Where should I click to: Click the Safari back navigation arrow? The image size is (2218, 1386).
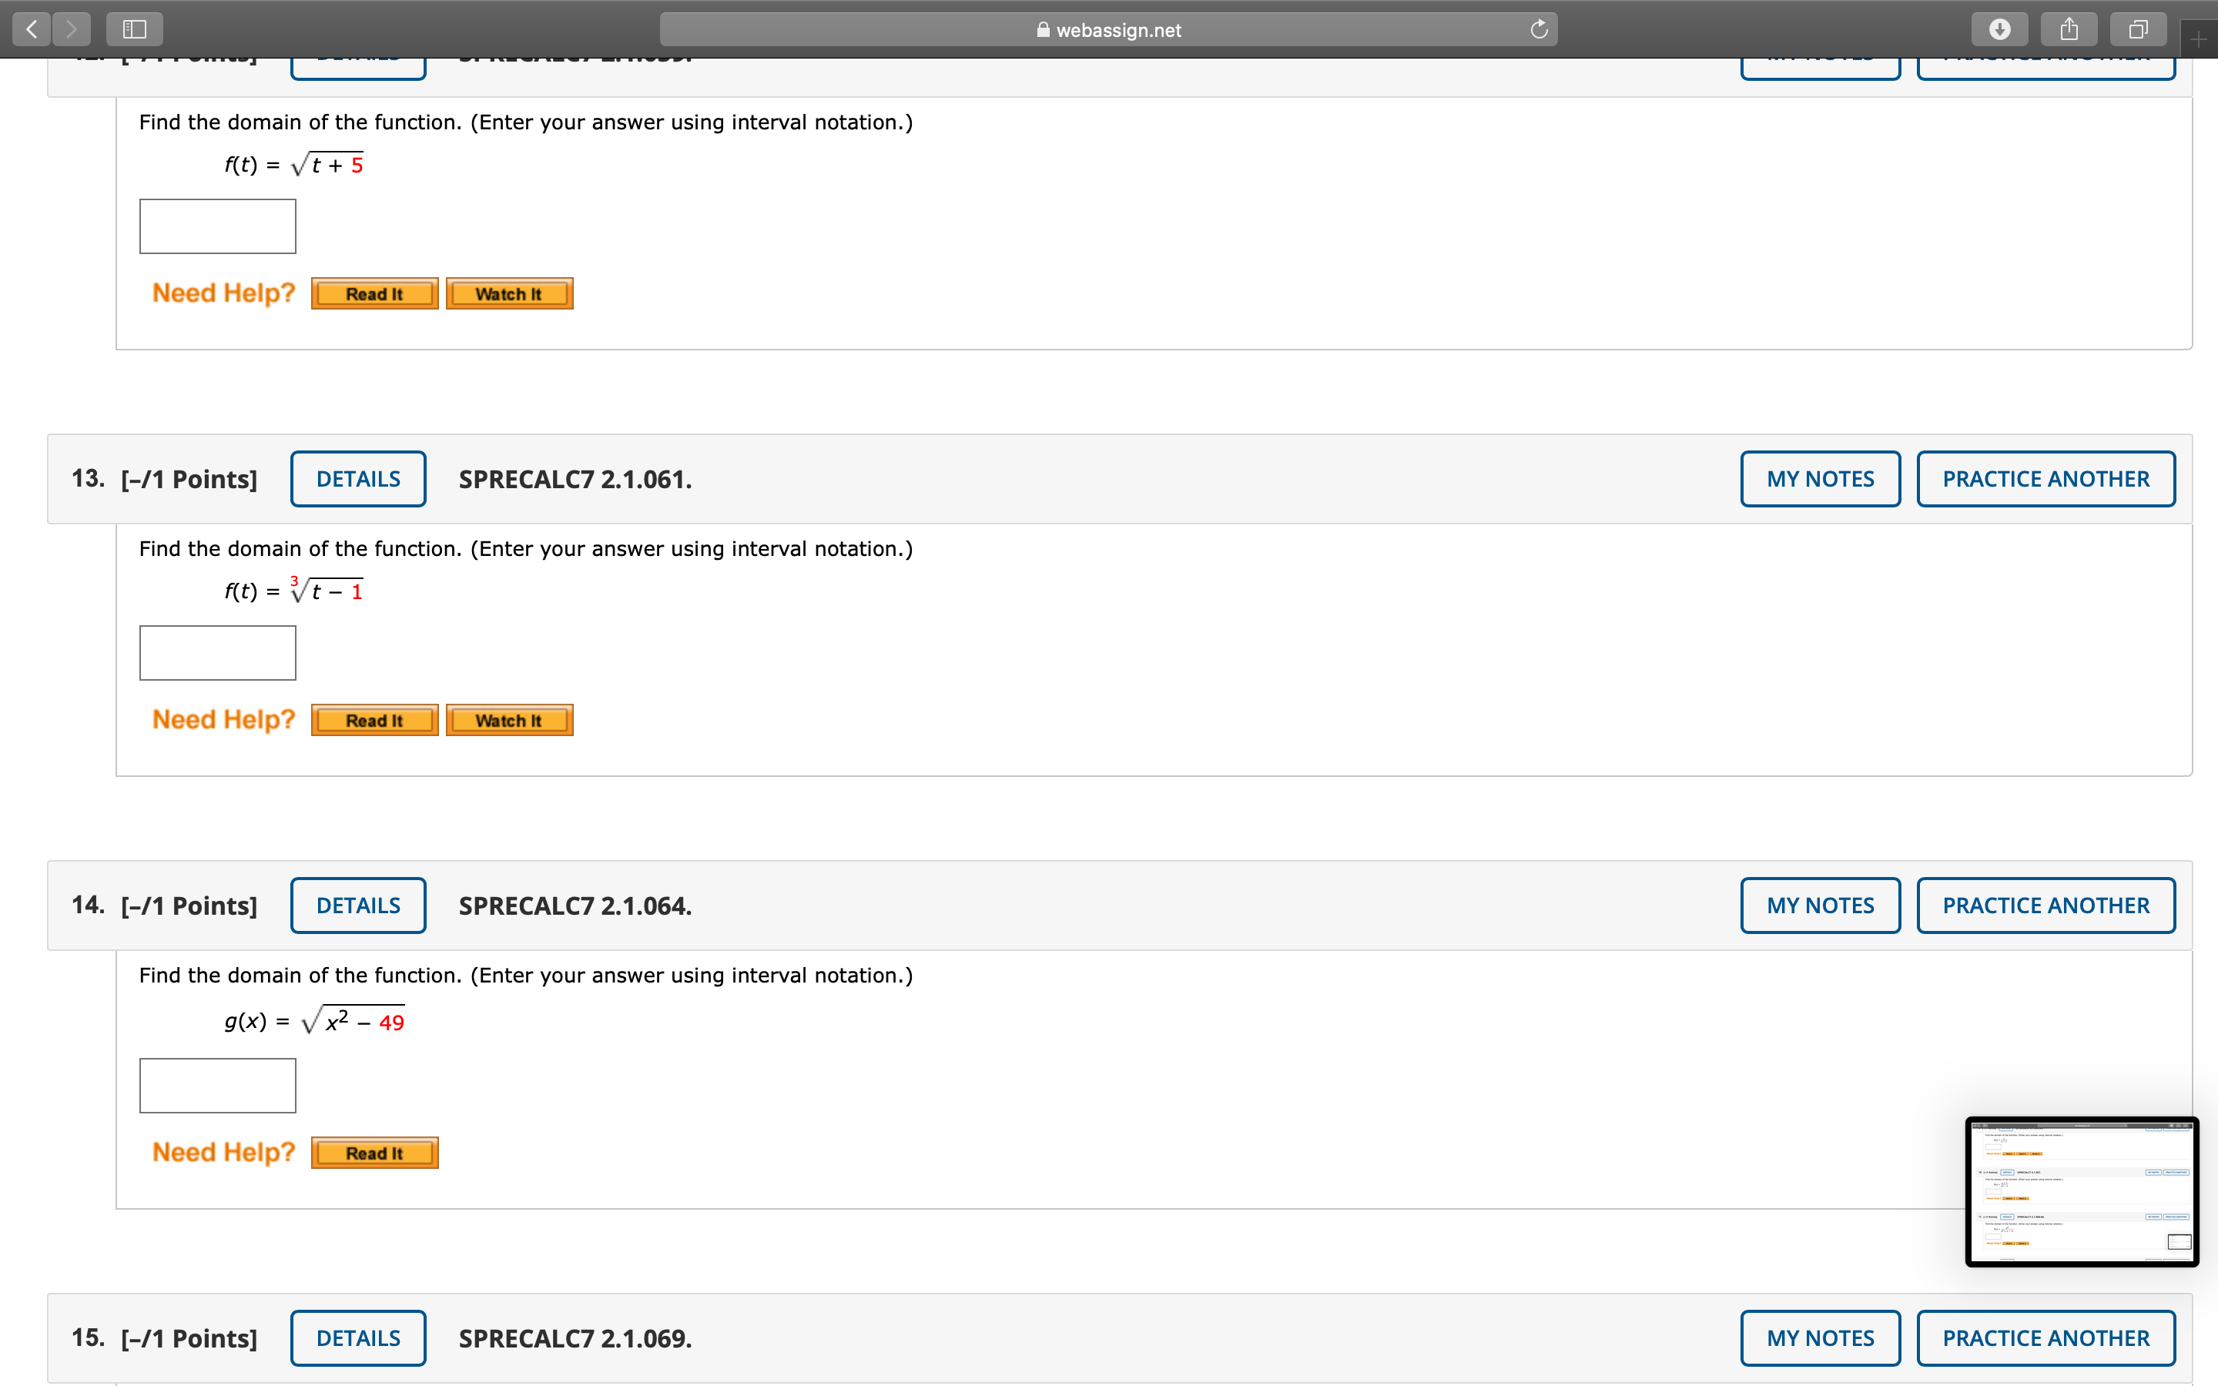[32, 29]
